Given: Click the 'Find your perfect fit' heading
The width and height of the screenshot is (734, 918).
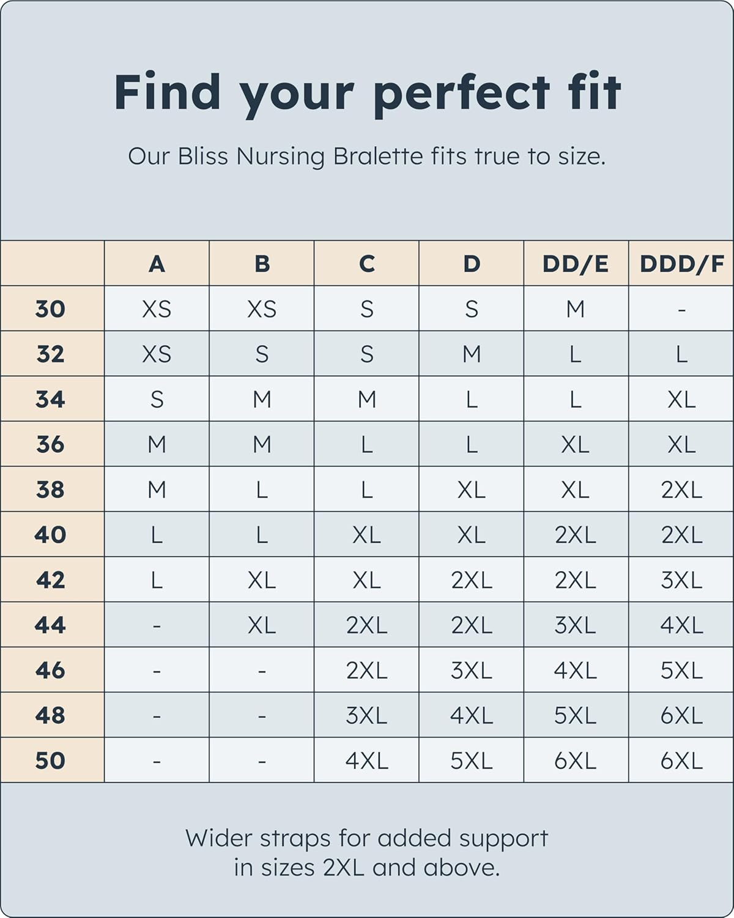Looking at the screenshot, I should (x=367, y=92).
